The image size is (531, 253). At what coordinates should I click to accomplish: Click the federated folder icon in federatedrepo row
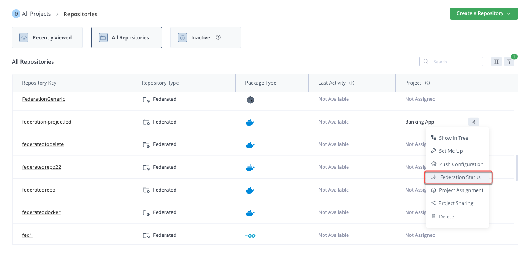[146, 190]
